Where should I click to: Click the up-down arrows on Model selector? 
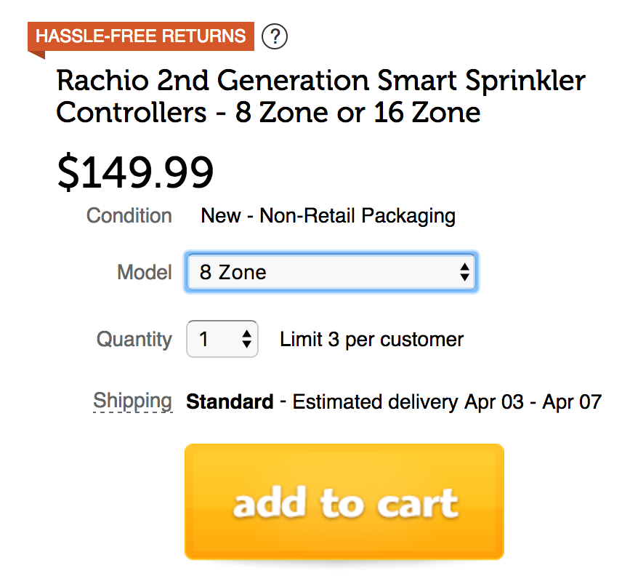click(464, 273)
